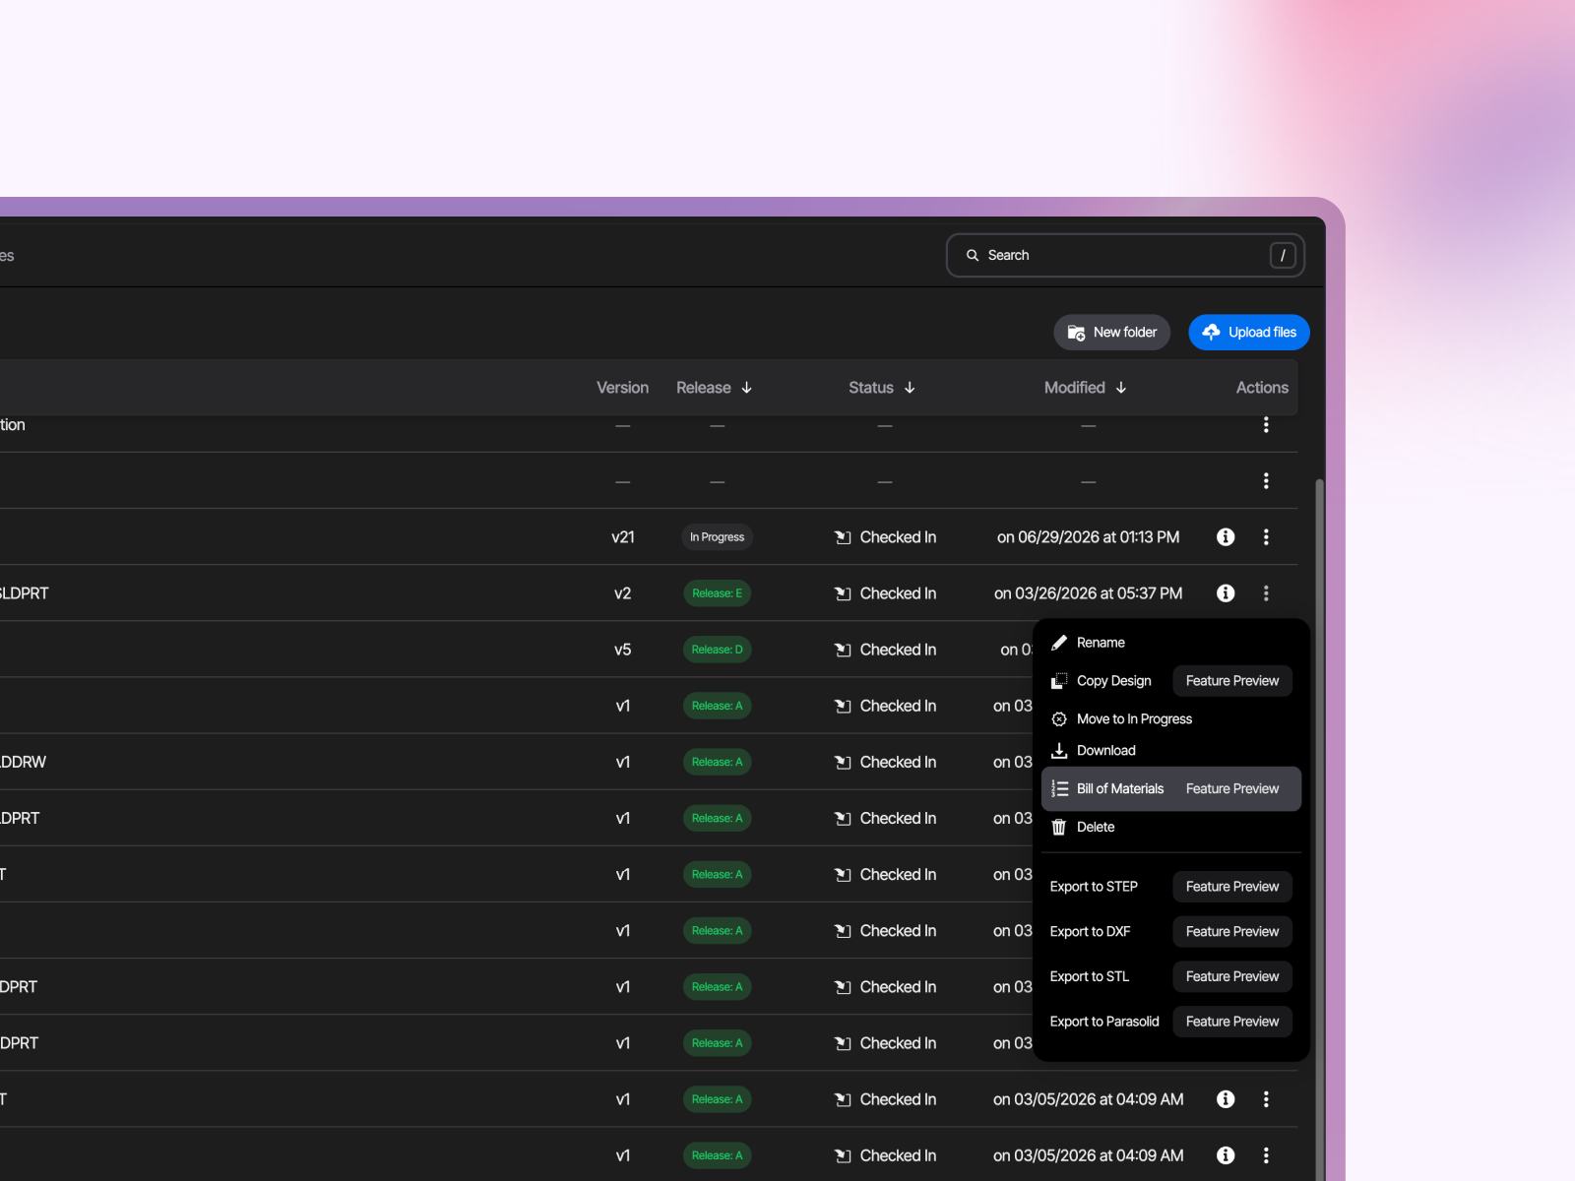This screenshot has width=1575, height=1181.
Task: Click the Move to In Progress icon
Action: tap(1059, 719)
